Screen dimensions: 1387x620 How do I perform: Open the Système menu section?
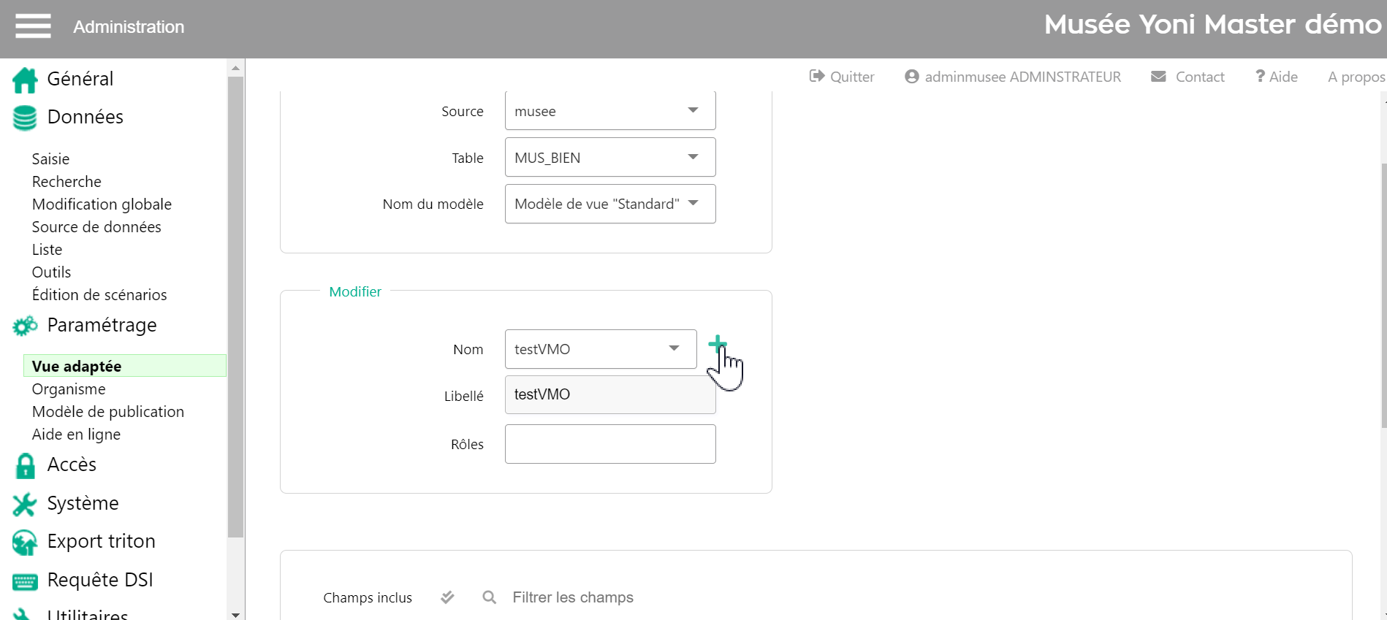coord(83,503)
